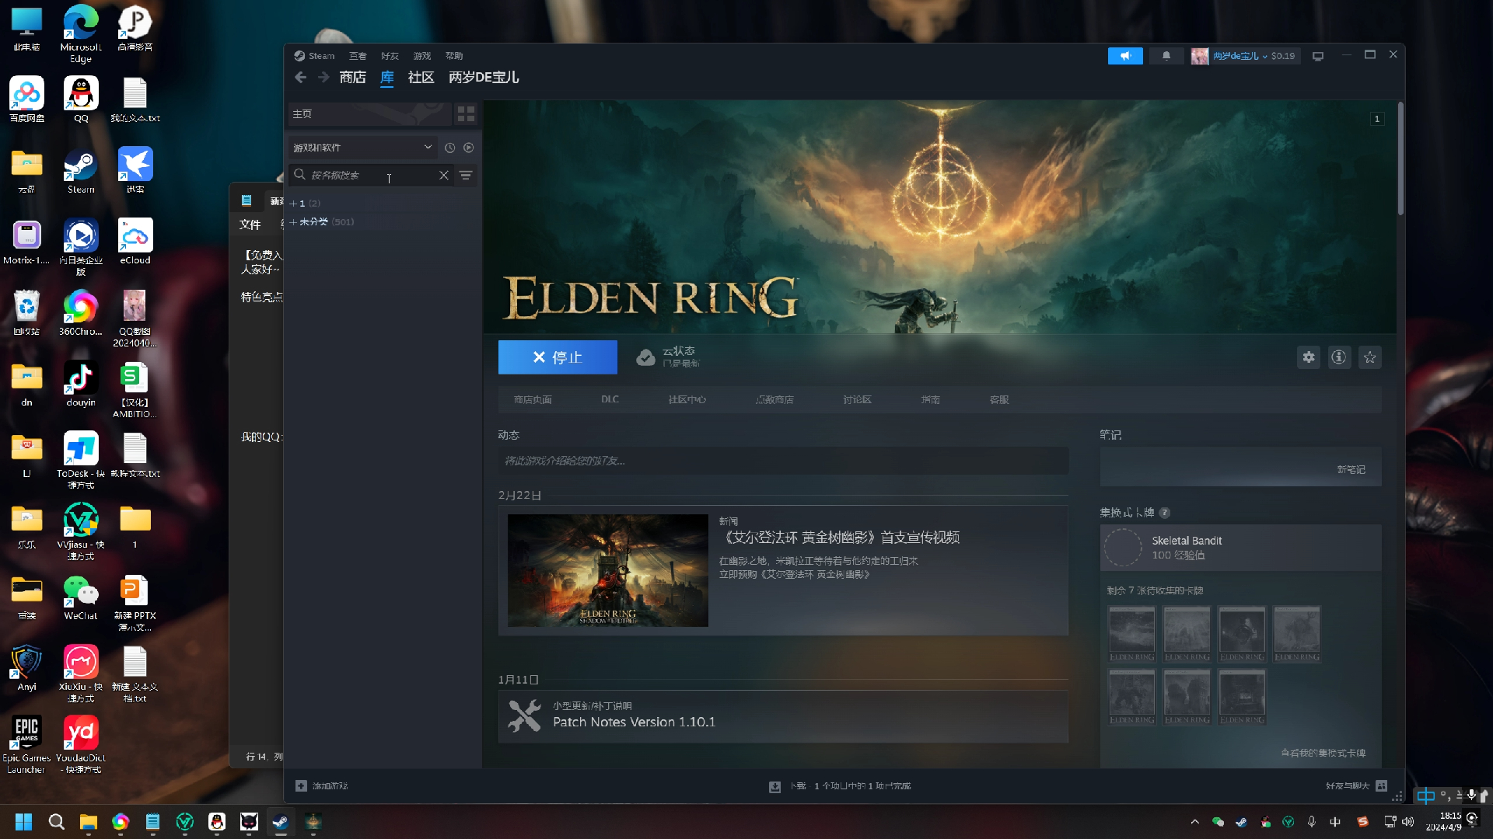
Task: Open WeChat desktop icon
Action: coord(81,597)
